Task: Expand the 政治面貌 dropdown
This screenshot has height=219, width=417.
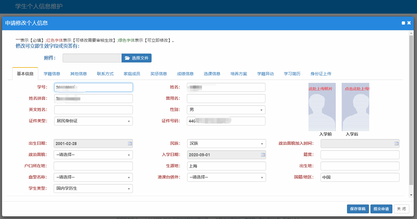Action: point(93,155)
